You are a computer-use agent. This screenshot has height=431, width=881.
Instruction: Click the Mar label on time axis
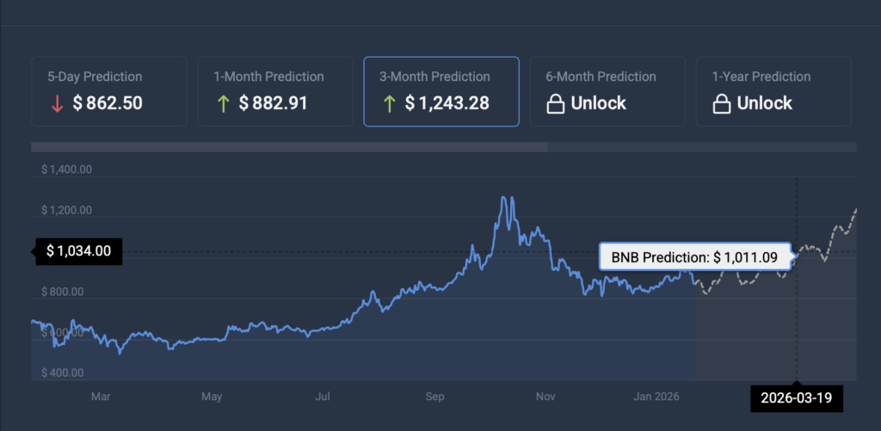click(101, 397)
